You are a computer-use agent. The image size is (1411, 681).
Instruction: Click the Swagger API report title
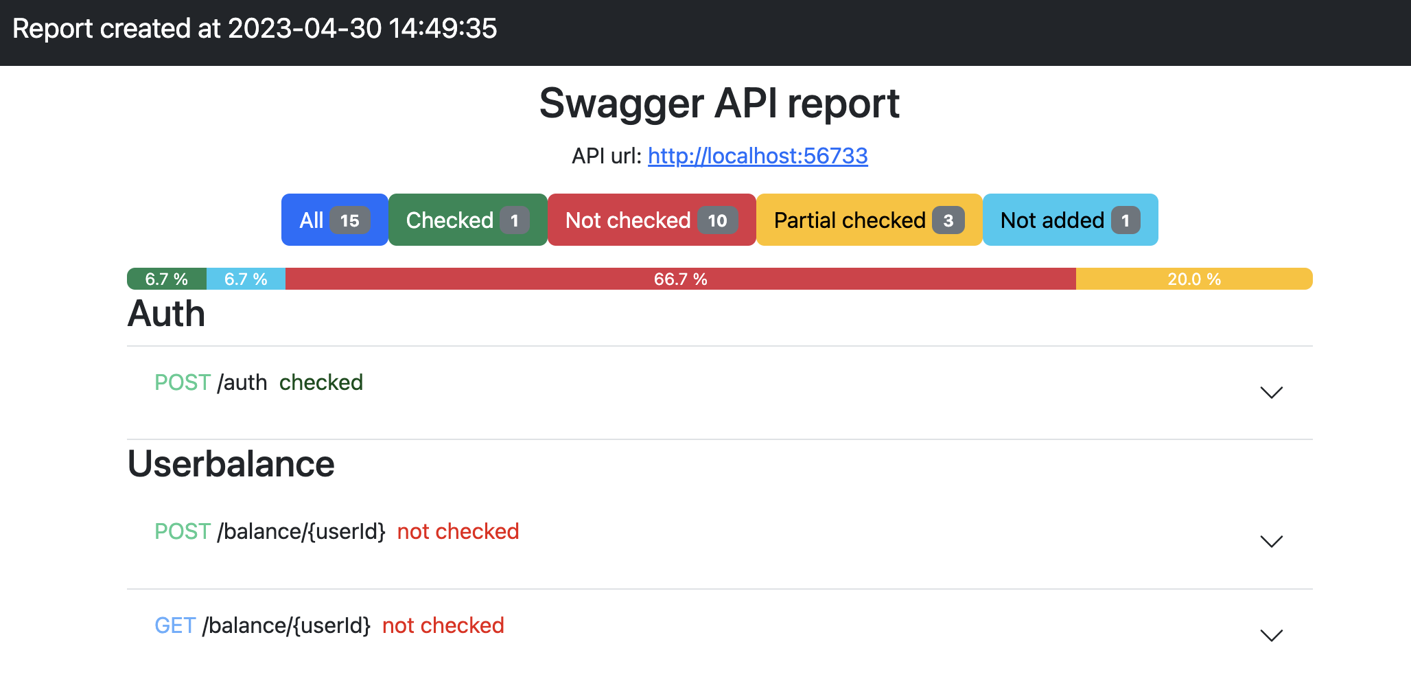719,104
